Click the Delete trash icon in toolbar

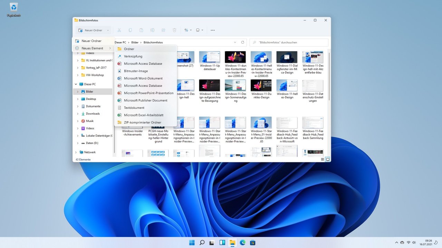click(174, 30)
